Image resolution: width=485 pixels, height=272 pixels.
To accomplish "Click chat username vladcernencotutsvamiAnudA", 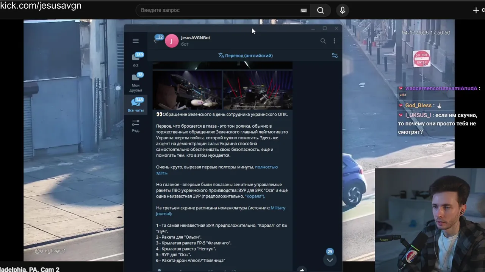I will click(x=441, y=88).
